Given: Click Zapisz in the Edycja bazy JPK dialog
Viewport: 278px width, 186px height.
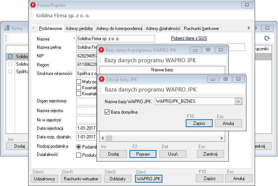Looking at the screenshot, I should point(199,123).
